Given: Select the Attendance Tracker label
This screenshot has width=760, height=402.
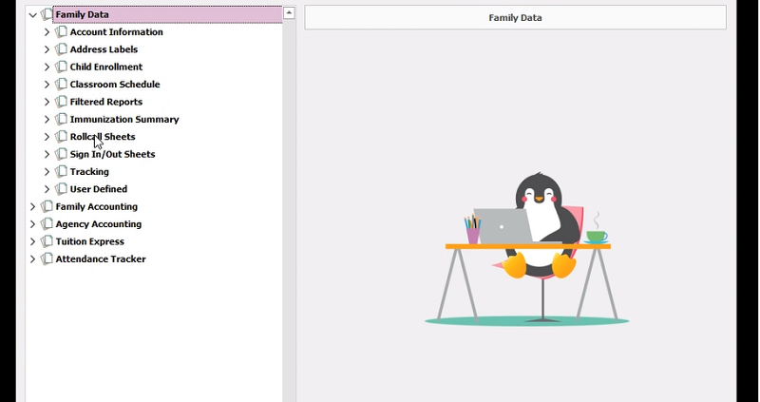Looking at the screenshot, I should (x=101, y=259).
